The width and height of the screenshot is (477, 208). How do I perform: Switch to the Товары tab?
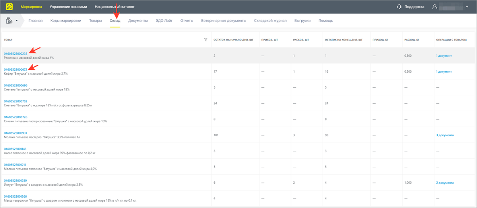(95, 21)
